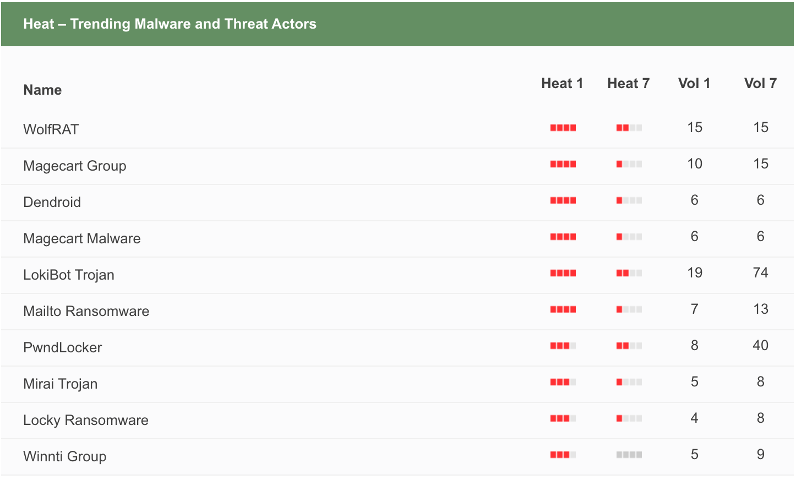Click LokiBot Trojan's Heat 1 indicator
This screenshot has width=796, height=480.
pyautogui.click(x=563, y=273)
